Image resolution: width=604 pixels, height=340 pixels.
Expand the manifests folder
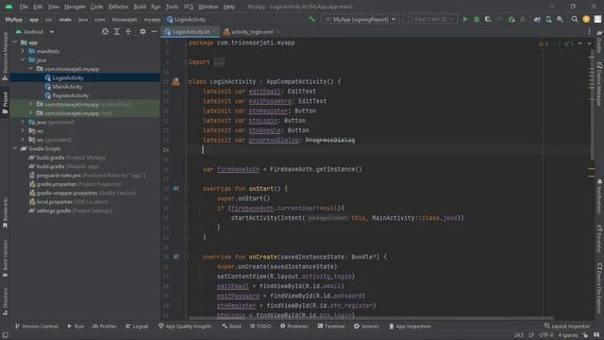(x=23, y=51)
